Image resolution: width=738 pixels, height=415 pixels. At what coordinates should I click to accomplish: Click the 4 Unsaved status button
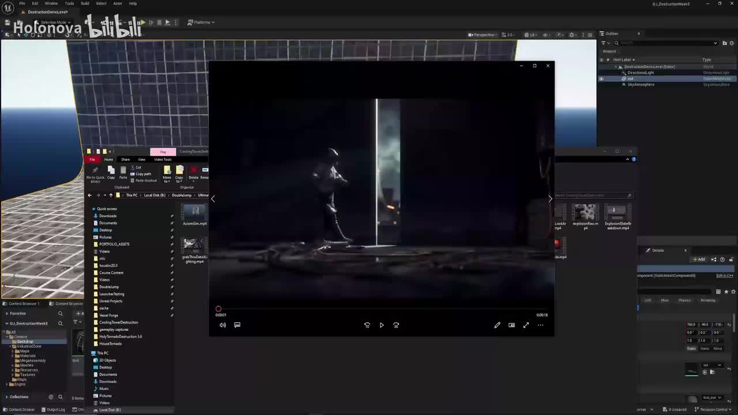675,410
